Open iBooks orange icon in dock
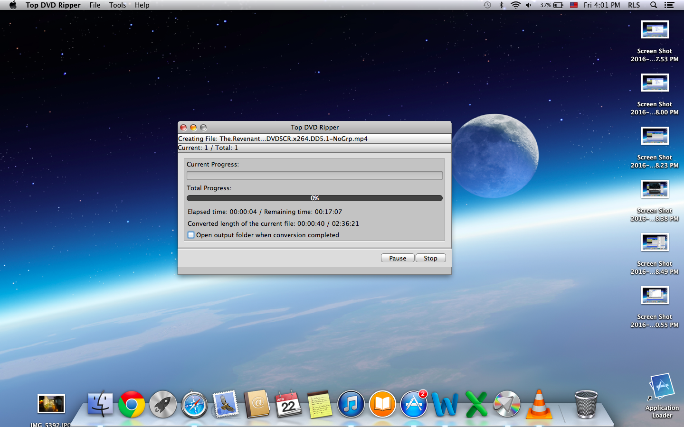 pyautogui.click(x=382, y=404)
